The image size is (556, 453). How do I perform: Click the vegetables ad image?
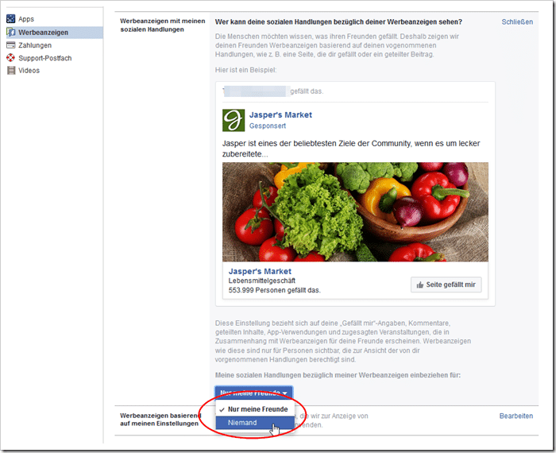355,211
